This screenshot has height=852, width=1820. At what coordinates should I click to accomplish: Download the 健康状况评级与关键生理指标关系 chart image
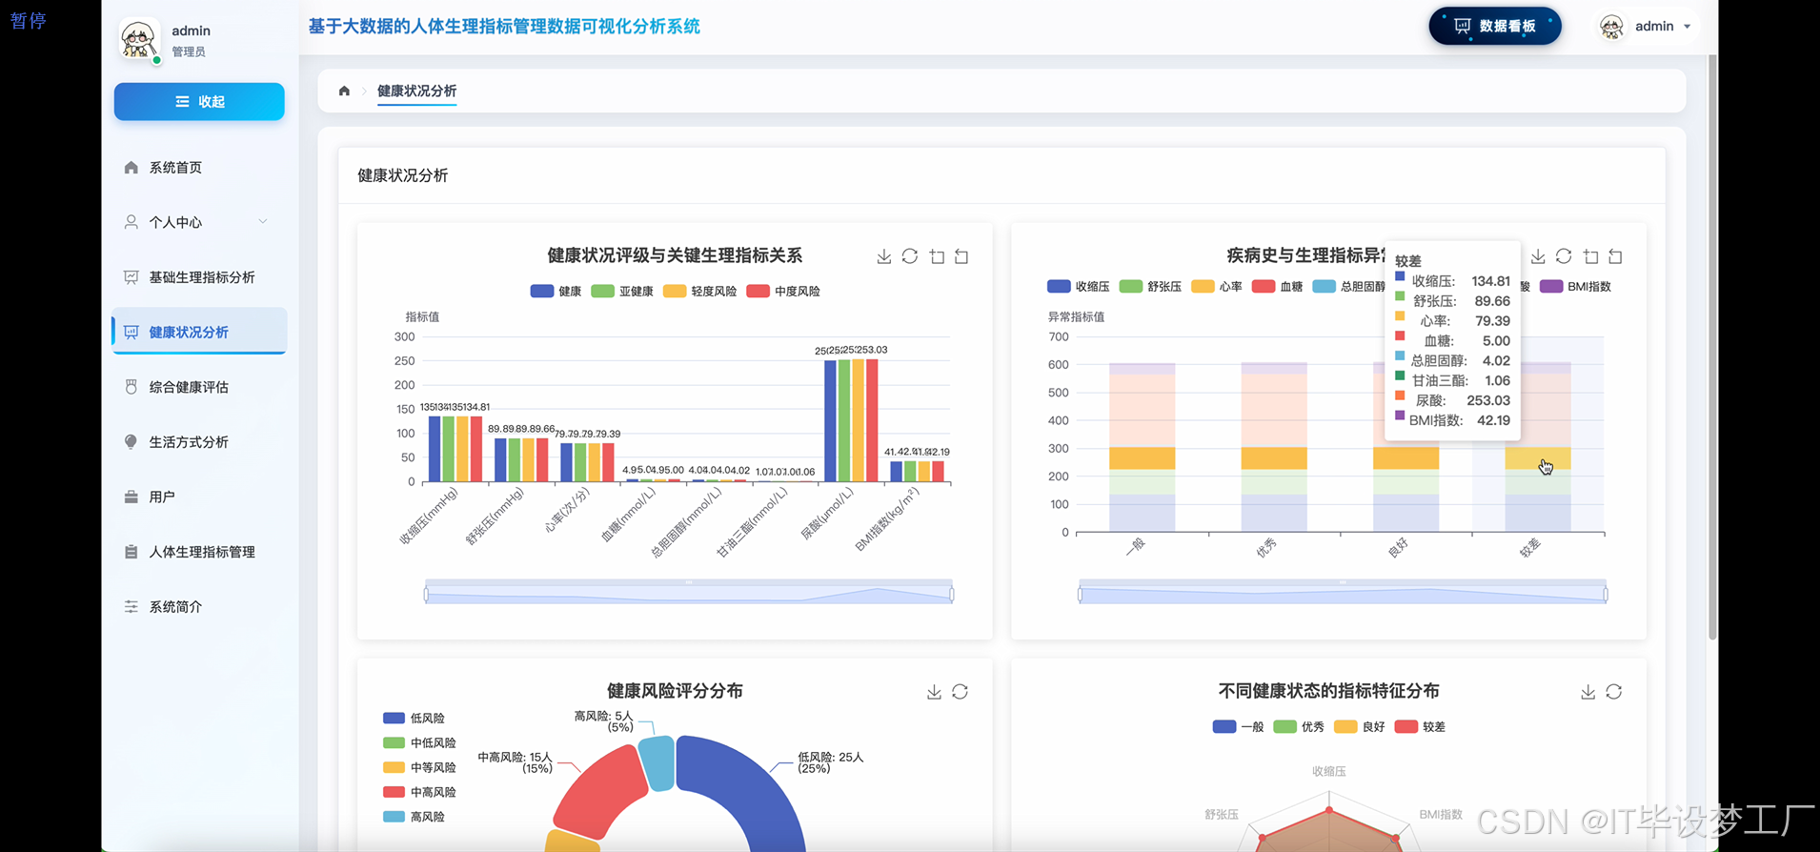(884, 256)
